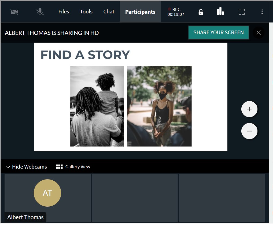273x227 pixels.
Task: Open the Files menu
Action: point(64,12)
